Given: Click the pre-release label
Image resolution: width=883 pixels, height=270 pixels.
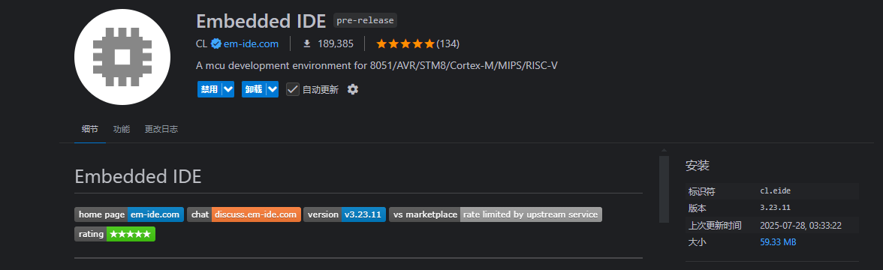Looking at the screenshot, I should tap(366, 21).
